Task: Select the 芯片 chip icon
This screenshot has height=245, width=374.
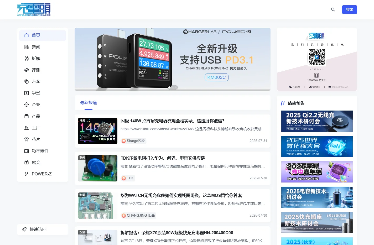Action: pyautogui.click(x=27, y=139)
